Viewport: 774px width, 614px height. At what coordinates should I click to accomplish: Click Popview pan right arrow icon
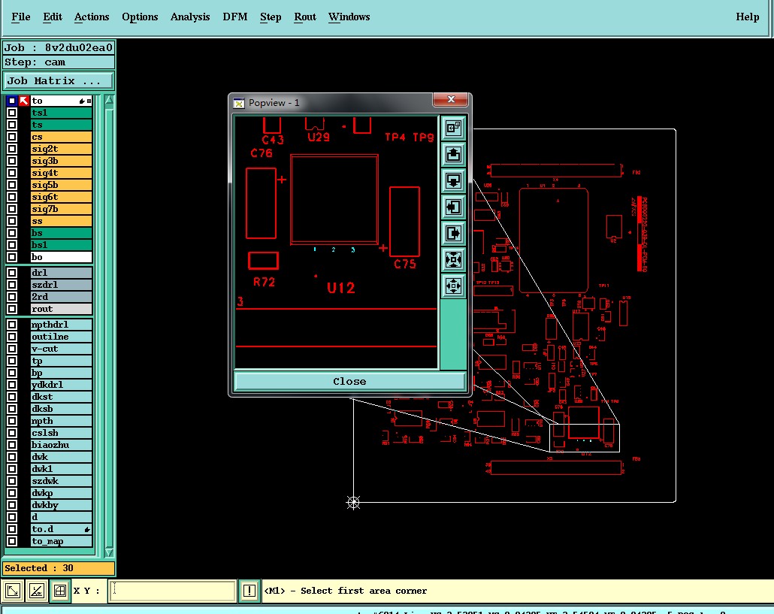[453, 234]
